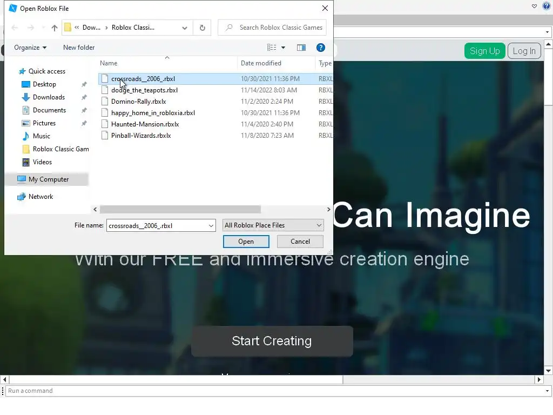Open Pictures in navigation pane

44,123
